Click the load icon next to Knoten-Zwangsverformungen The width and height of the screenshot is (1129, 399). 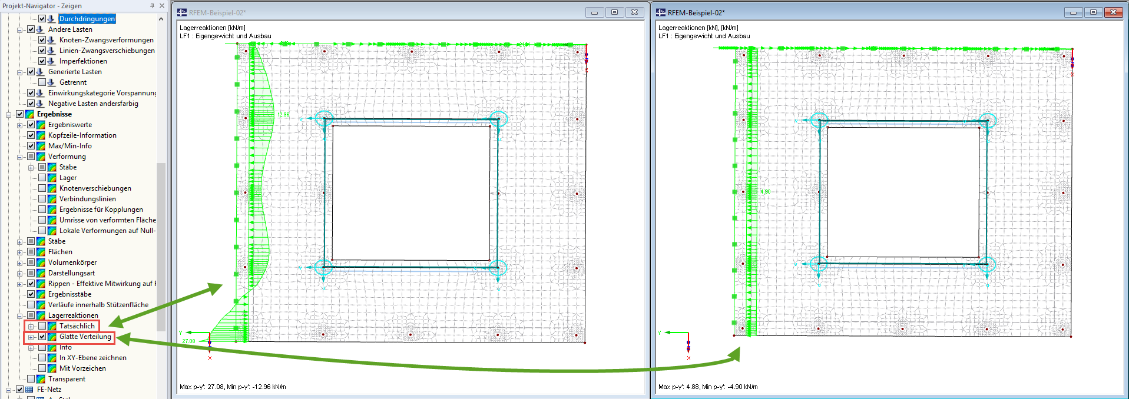[x=51, y=40]
